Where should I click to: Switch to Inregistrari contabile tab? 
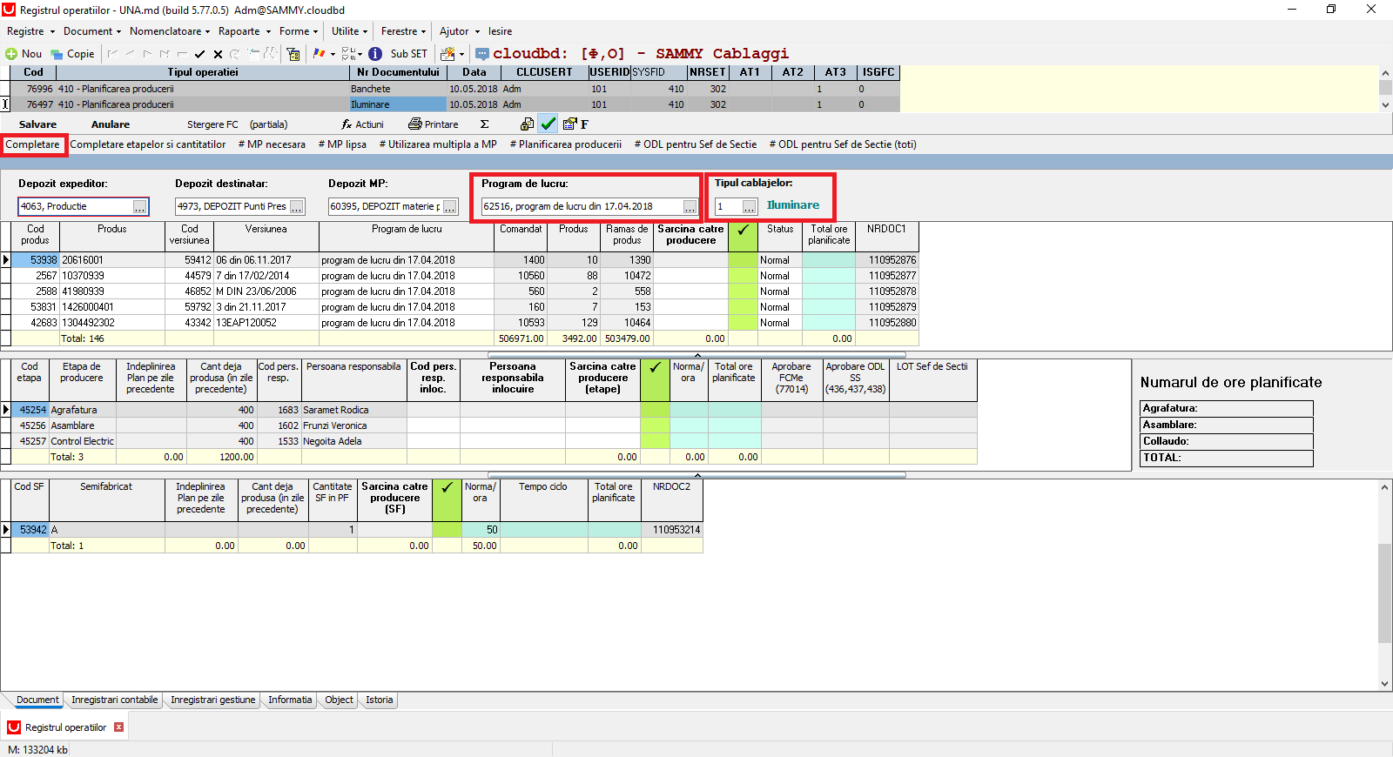point(115,700)
